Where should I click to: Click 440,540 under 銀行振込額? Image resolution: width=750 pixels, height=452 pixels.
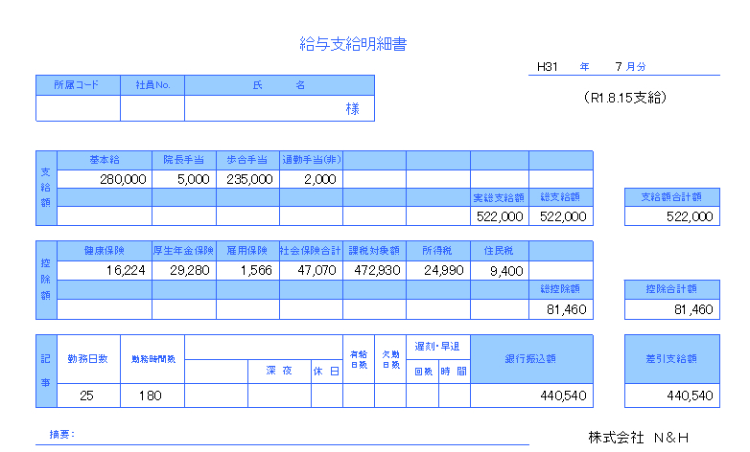click(563, 395)
